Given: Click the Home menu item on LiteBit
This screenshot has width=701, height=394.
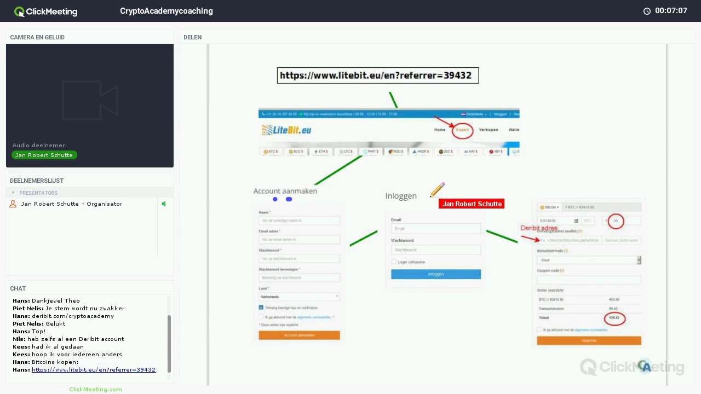Looking at the screenshot, I should [440, 130].
